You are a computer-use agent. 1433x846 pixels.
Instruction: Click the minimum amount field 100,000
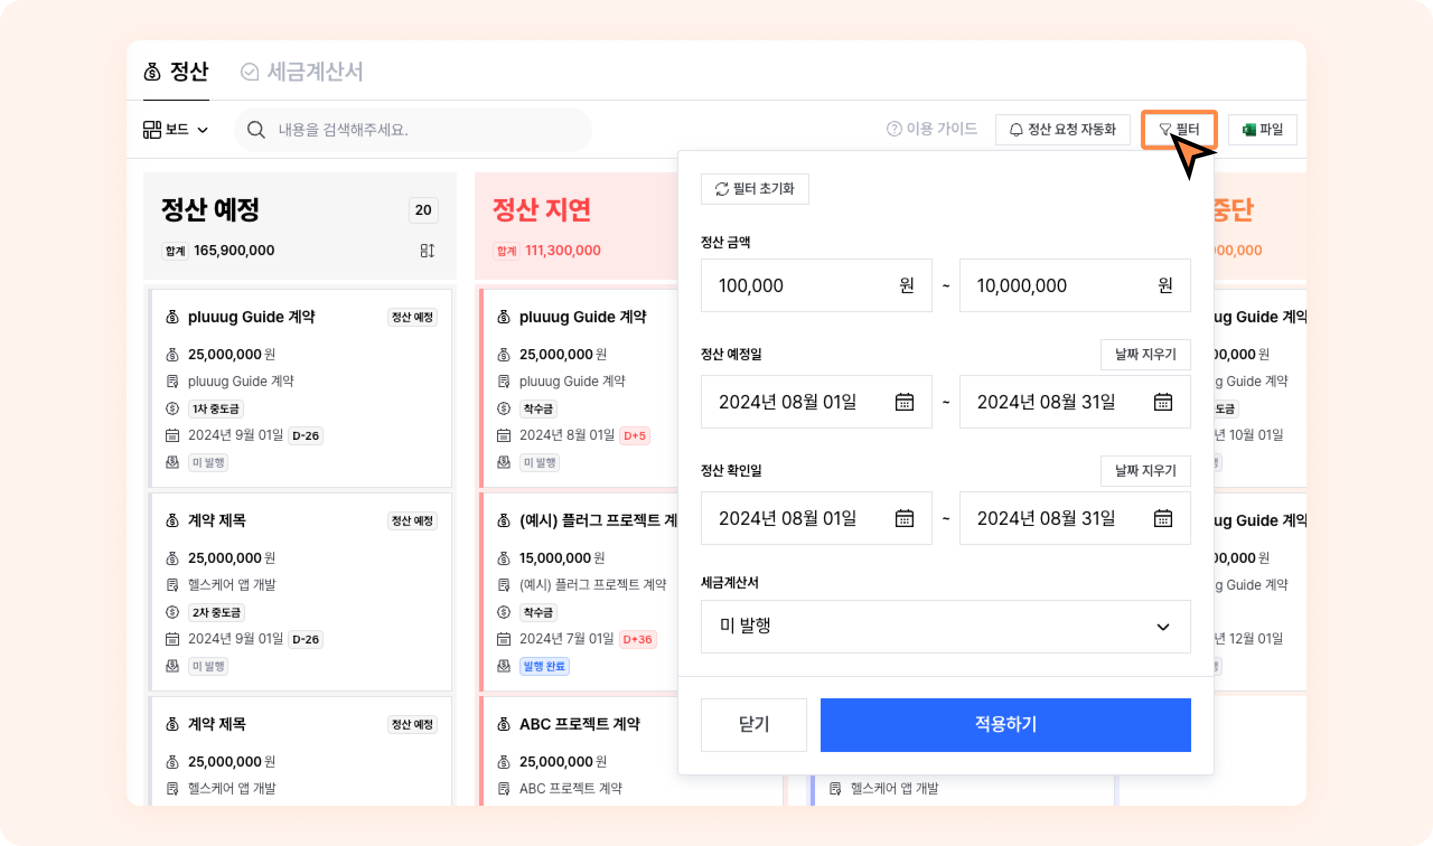(x=798, y=285)
